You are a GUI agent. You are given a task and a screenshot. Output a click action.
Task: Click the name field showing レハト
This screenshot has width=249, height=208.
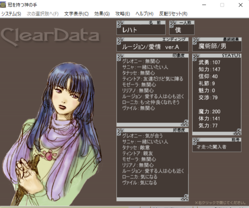[x=141, y=30]
